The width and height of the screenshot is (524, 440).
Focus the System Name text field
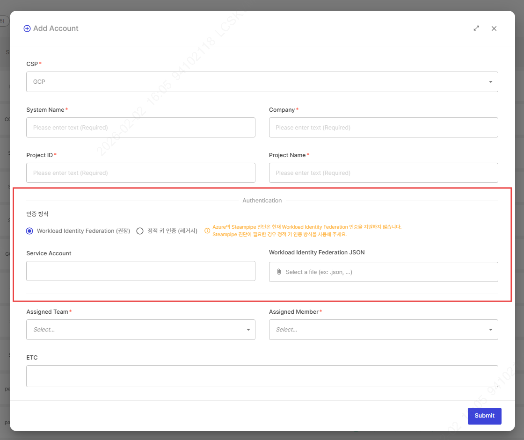140,128
